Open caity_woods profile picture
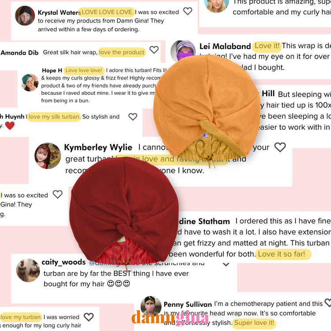This screenshot has width=331, height=331. [x=28, y=271]
